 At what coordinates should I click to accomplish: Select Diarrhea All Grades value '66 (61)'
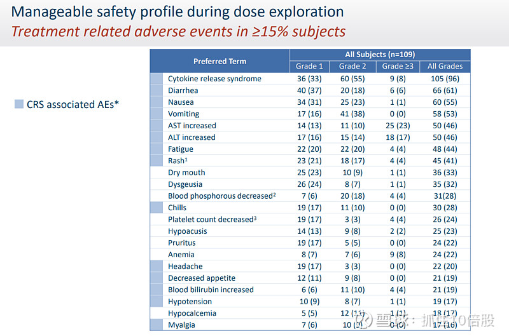445,90
